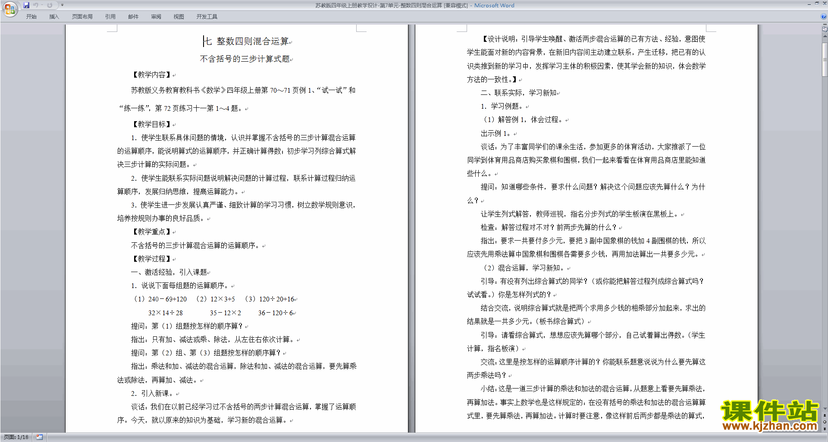The height and width of the screenshot is (442, 828).
Task: Click the line 出示例1。
Action: click(x=496, y=133)
